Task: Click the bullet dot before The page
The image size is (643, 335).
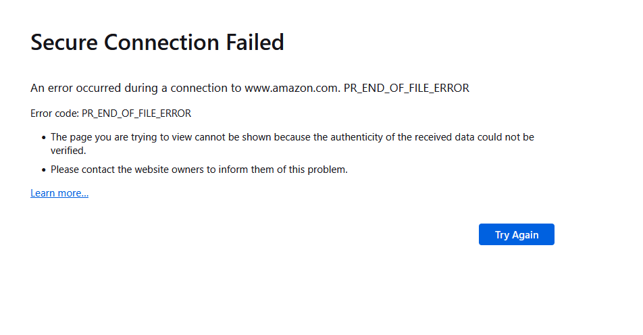Action: click(x=44, y=138)
